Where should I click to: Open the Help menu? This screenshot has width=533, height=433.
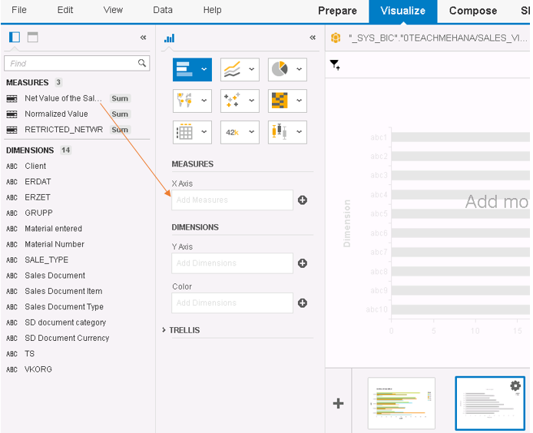(x=212, y=10)
